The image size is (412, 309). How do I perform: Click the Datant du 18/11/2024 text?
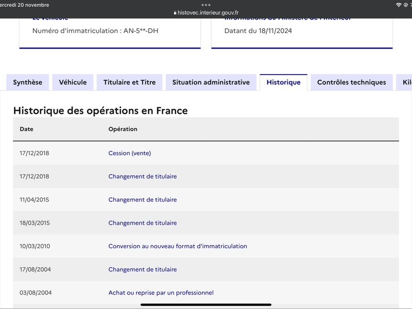(x=258, y=31)
